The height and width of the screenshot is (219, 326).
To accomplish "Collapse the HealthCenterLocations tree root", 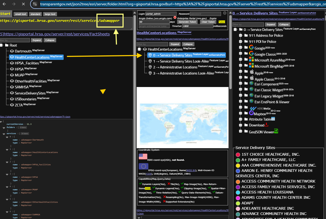I will coord(139,49).
